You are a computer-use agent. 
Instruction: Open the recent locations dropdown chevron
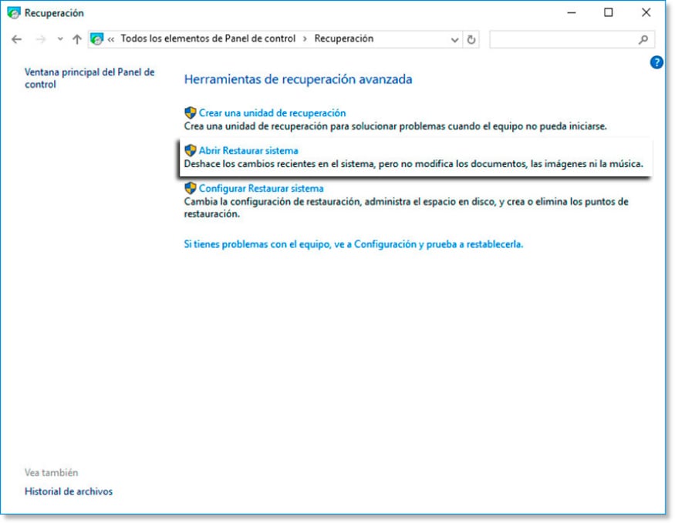click(x=60, y=39)
